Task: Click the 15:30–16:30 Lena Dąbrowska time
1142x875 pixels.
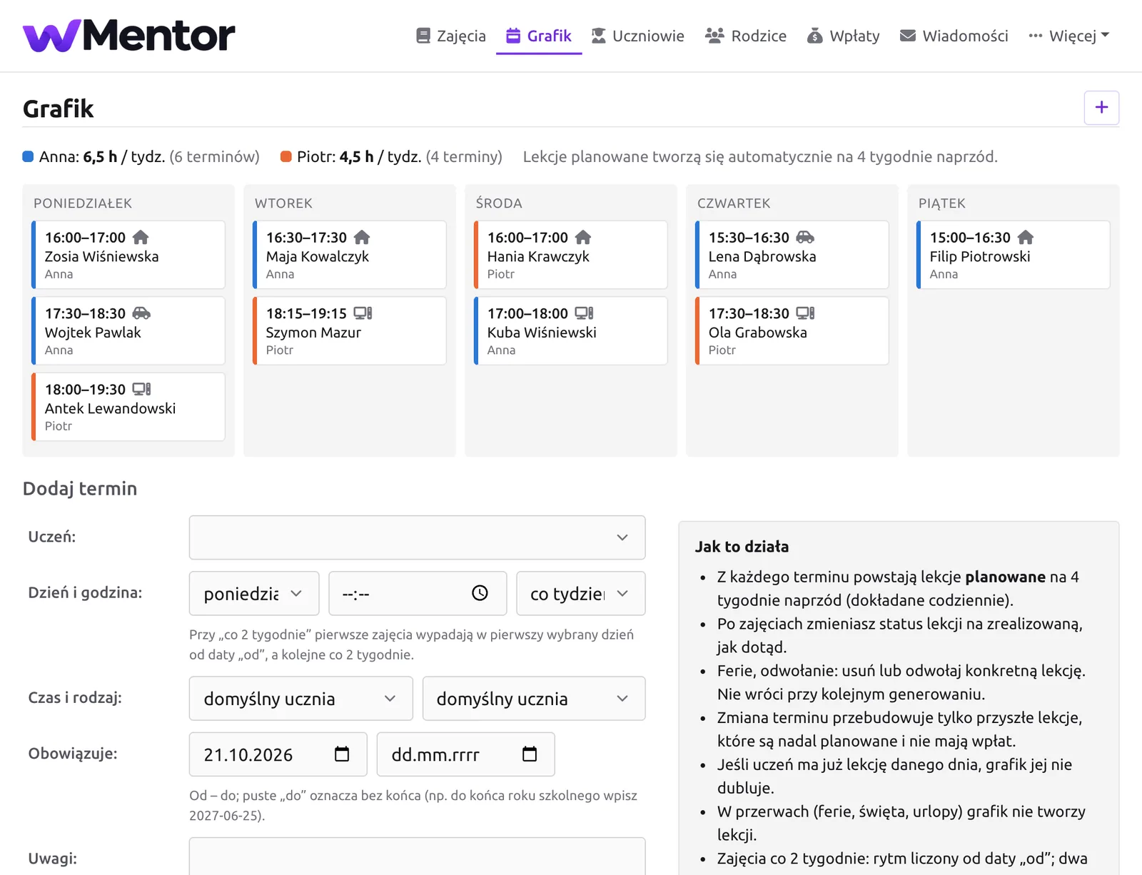Action: [x=749, y=237]
